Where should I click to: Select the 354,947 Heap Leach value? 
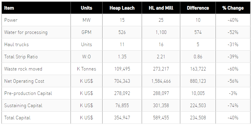[x=122, y=118]
